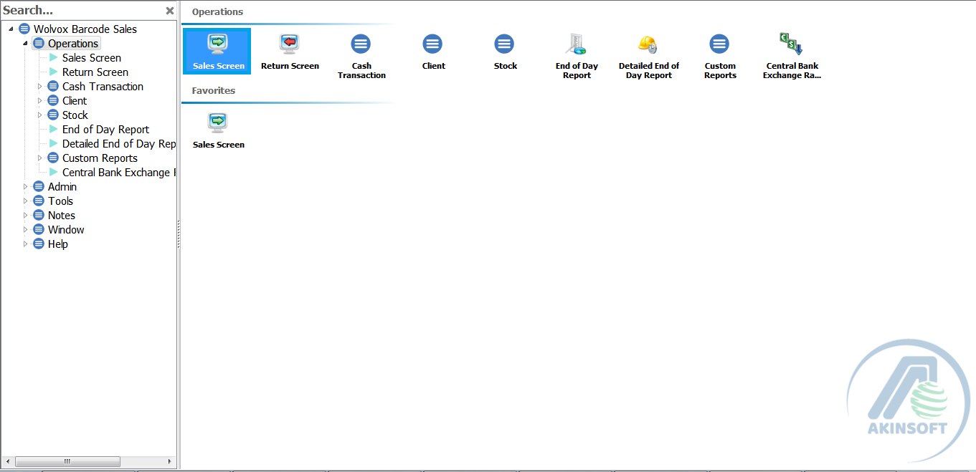The height and width of the screenshot is (472, 976).
Task: Select Operations in the tree
Action: [x=73, y=44]
